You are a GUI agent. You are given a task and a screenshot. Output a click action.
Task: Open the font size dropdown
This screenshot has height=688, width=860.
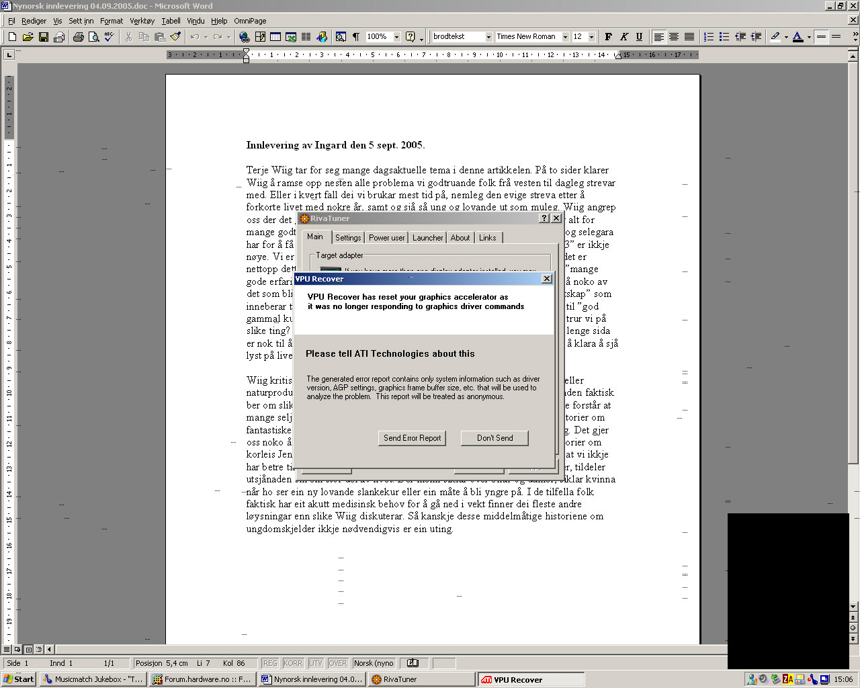[592, 37]
